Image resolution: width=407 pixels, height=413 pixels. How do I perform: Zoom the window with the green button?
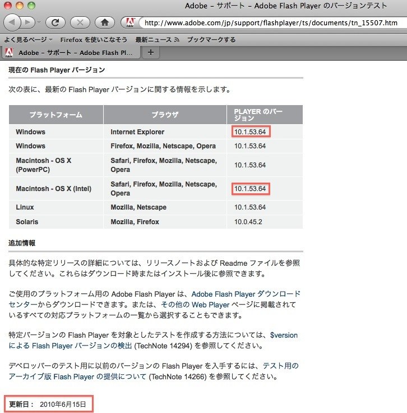tap(31, 6)
